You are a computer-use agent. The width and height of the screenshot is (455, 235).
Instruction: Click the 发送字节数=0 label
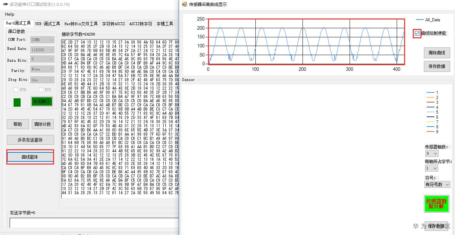[22, 213]
